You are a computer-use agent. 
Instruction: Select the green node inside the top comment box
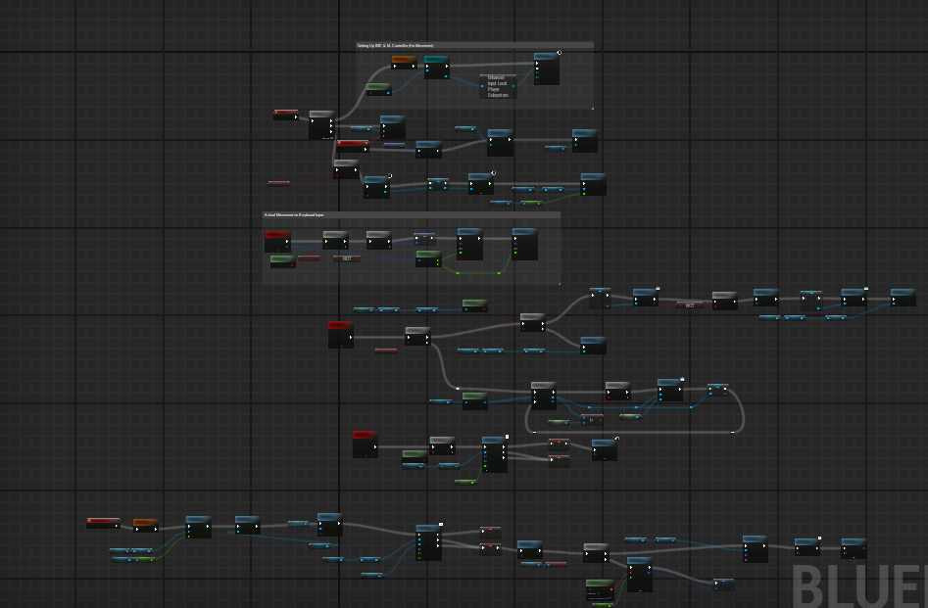(x=377, y=89)
